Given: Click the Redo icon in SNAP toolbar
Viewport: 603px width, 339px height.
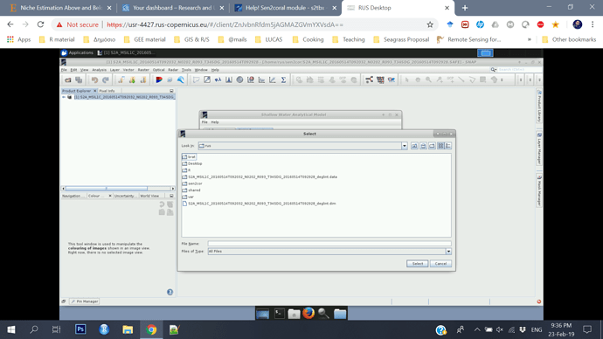Looking at the screenshot, I should [x=106, y=80].
